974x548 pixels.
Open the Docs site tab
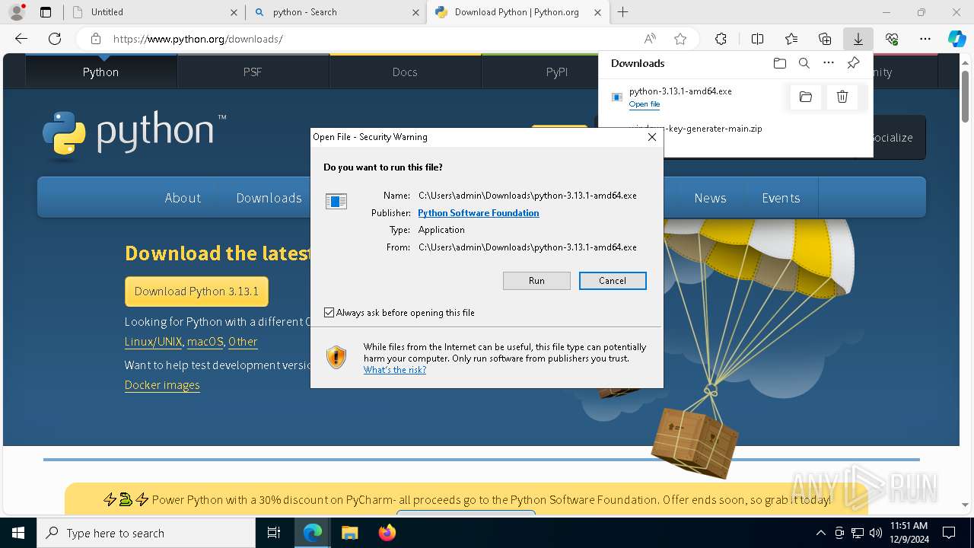click(x=405, y=72)
